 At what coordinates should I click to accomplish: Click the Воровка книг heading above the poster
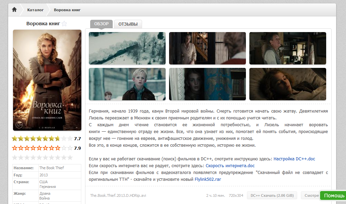(43, 24)
